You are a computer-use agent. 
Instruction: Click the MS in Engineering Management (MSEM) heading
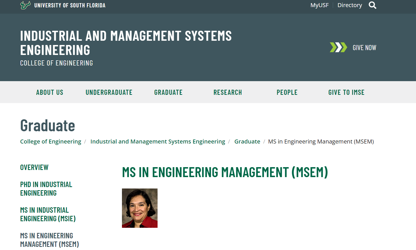[225, 172]
